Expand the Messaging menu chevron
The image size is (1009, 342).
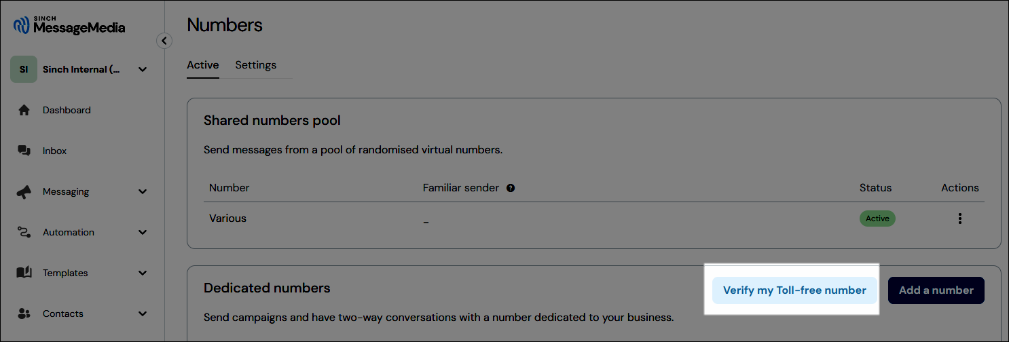(x=143, y=192)
